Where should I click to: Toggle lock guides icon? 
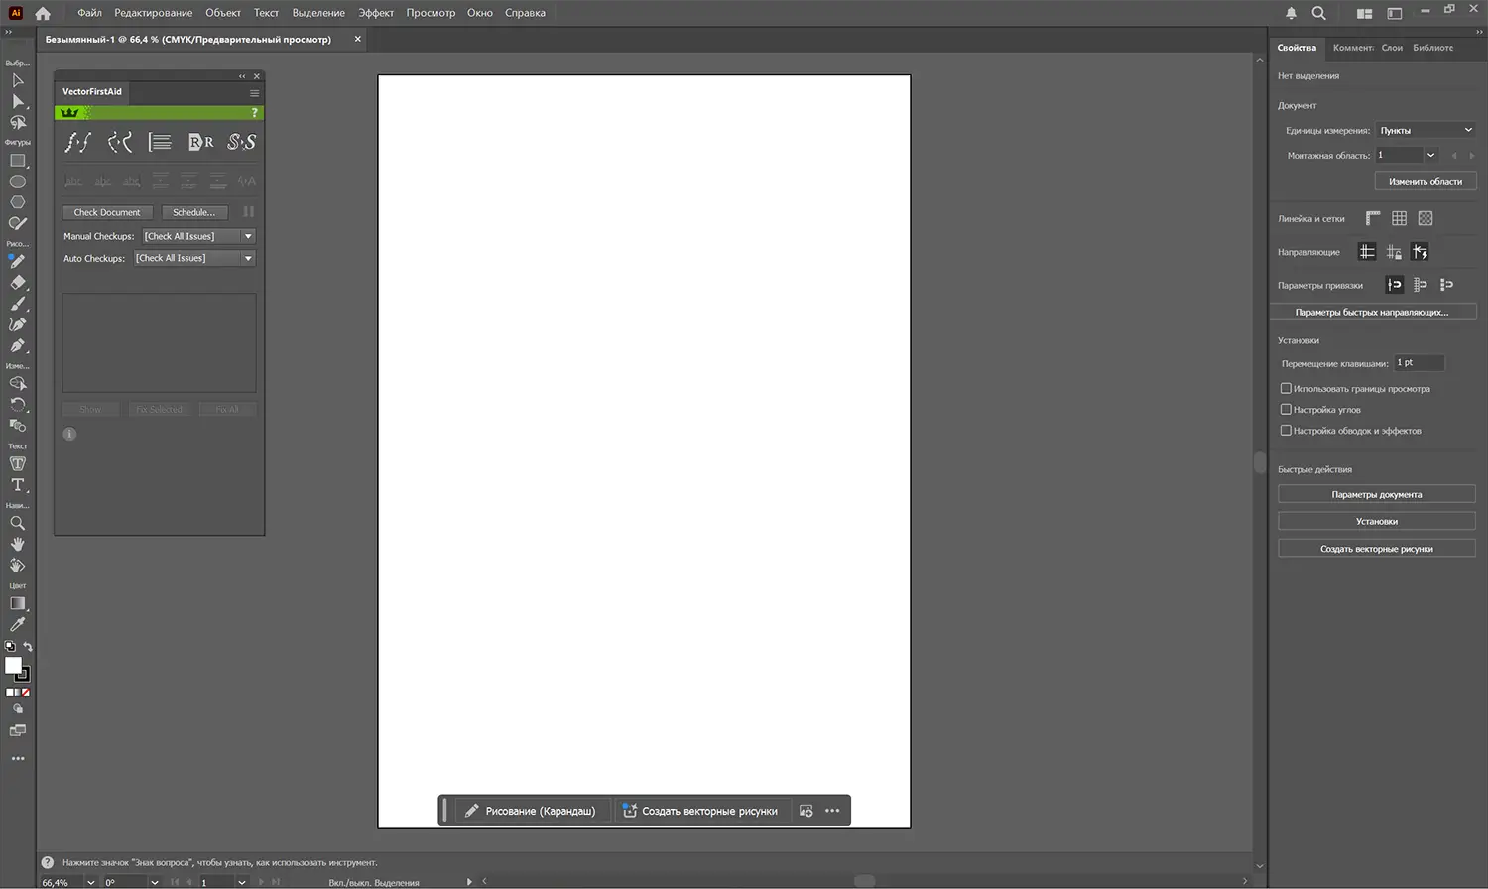point(1394,252)
